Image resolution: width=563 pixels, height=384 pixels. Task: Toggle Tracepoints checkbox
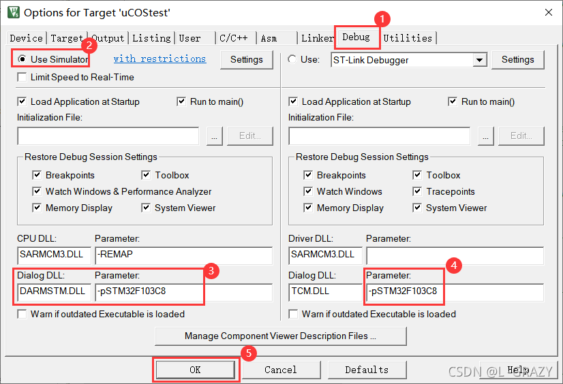[x=417, y=191]
